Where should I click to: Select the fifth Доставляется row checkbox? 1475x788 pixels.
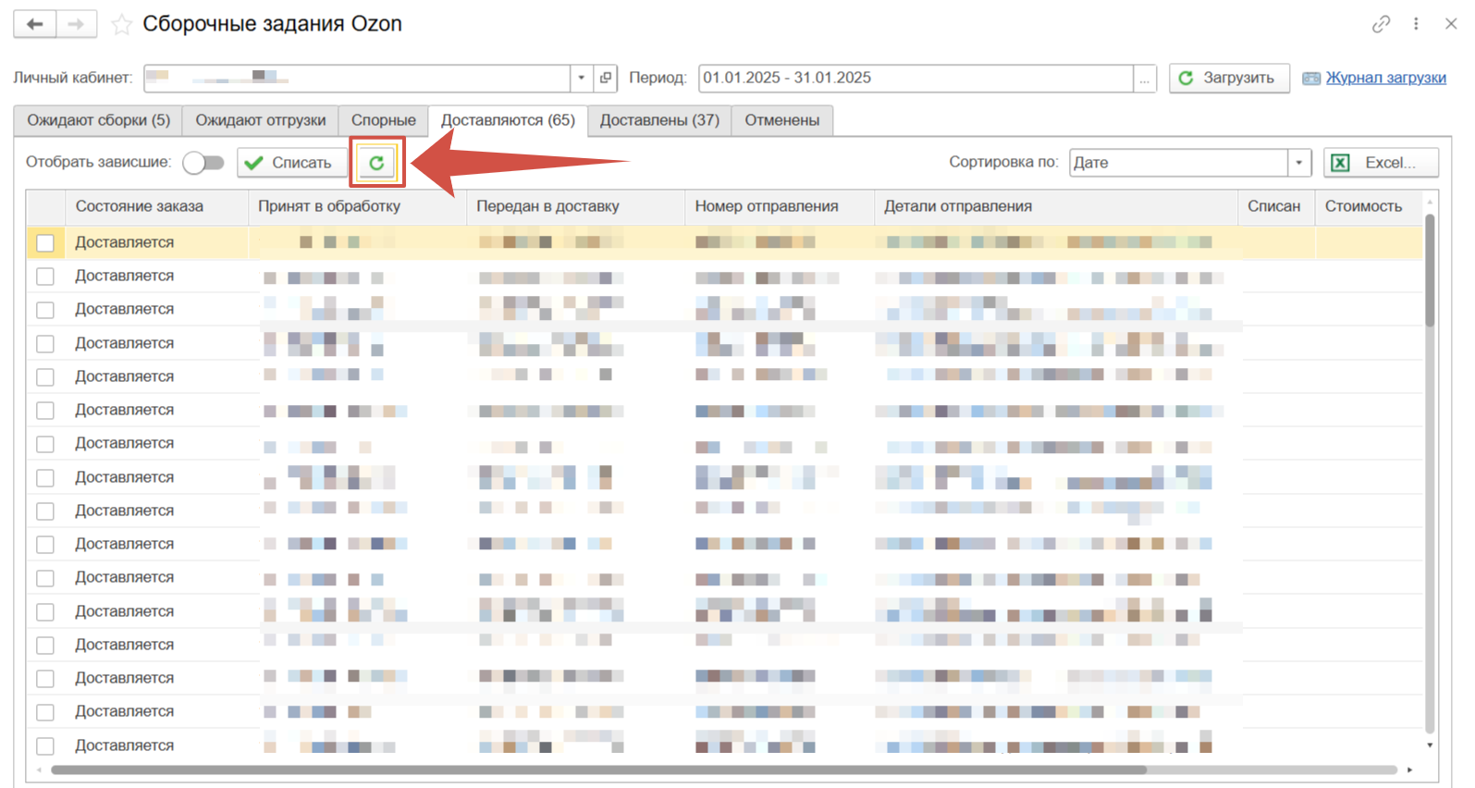pos(45,377)
